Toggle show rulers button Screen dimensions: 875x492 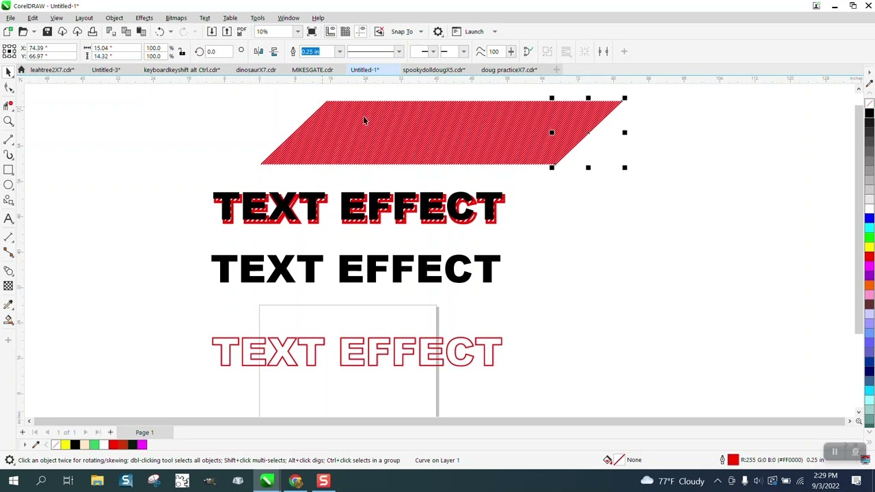(330, 31)
